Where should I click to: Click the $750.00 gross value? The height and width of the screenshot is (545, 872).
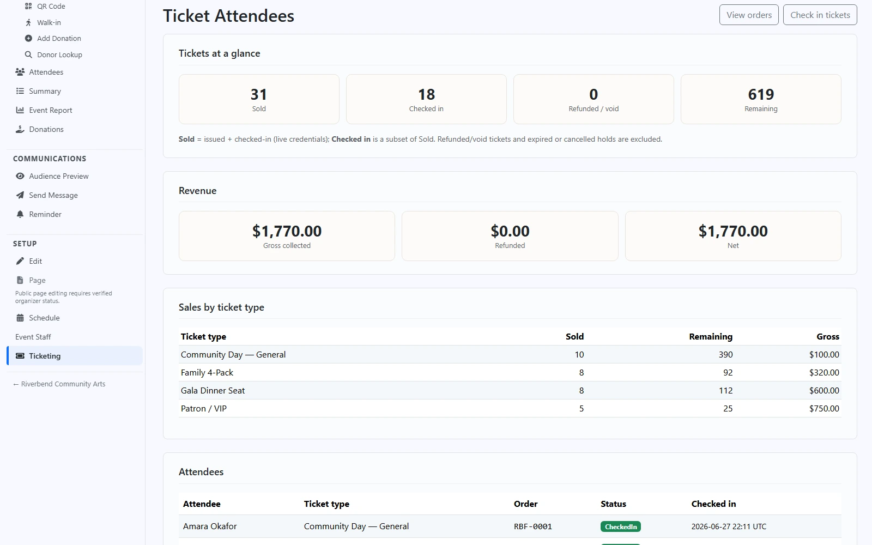[824, 408]
